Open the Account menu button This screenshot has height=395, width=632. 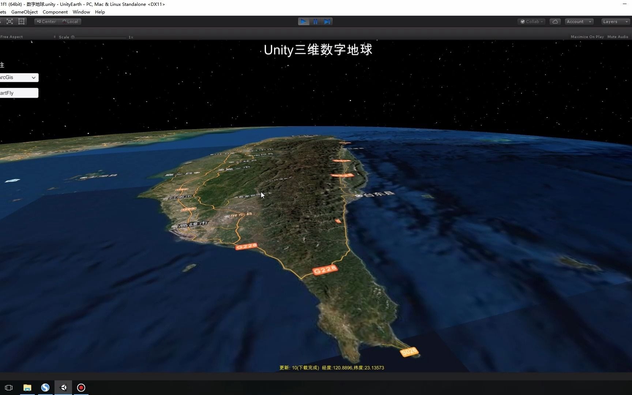pyautogui.click(x=579, y=22)
